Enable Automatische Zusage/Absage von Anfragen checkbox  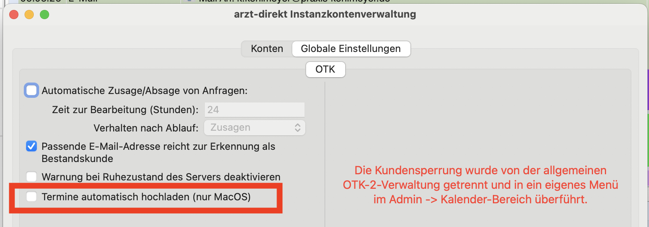click(31, 91)
